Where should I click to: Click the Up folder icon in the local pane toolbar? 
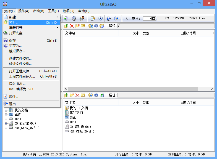[66, 95]
